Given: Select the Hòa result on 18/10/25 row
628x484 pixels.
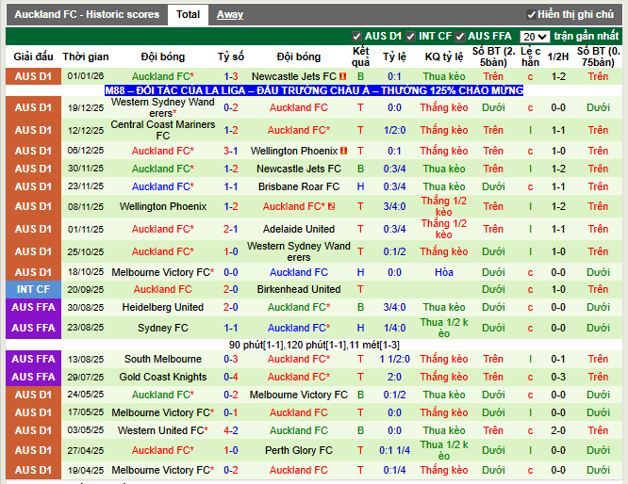Looking at the screenshot, I should [444, 272].
